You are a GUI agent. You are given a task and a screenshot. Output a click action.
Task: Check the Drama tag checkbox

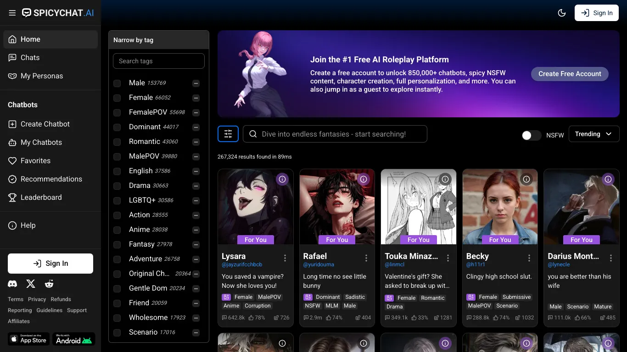point(117,186)
